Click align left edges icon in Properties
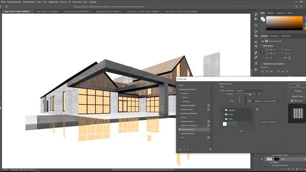This screenshot has width=306, height=172. (262, 72)
